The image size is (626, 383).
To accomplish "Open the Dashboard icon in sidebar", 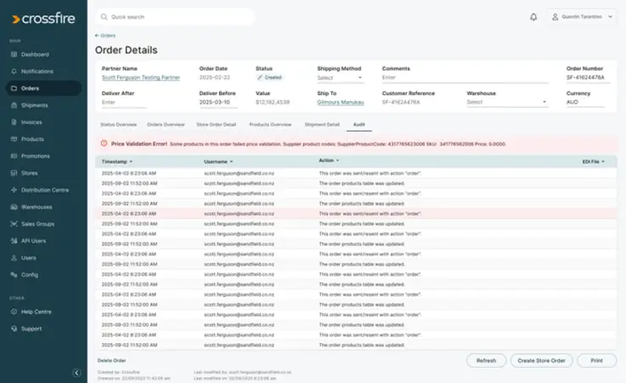I will [x=14, y=54].
